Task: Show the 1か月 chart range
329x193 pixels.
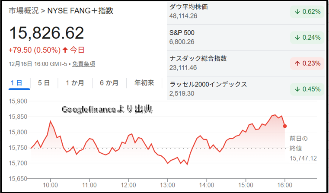Action: click(75, 83)
